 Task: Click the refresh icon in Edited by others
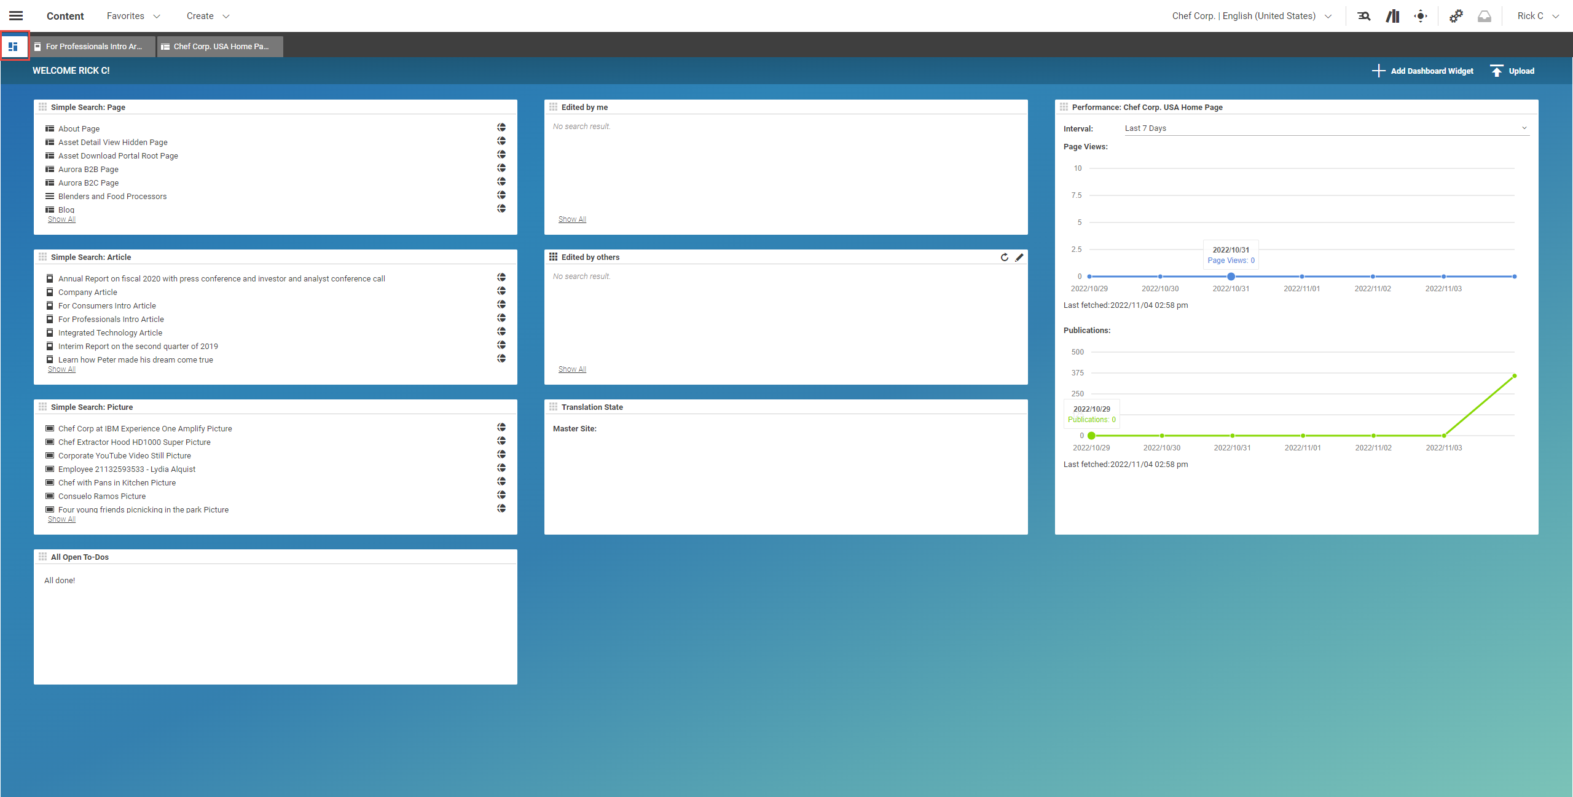point(1004,256)
